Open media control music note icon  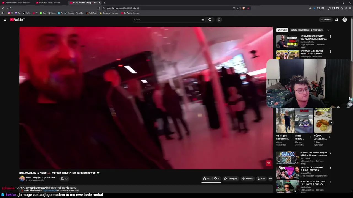pyautogui.click(x=329, y=8)
